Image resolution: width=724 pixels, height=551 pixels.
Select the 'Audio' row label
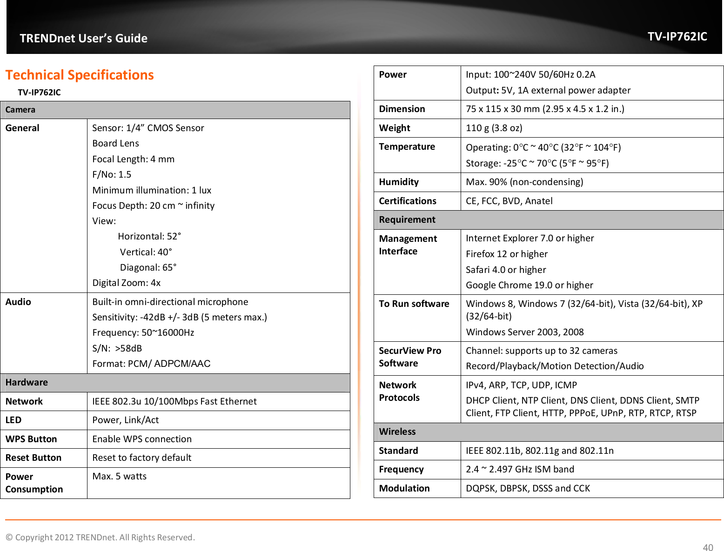(x=18, y=302)
